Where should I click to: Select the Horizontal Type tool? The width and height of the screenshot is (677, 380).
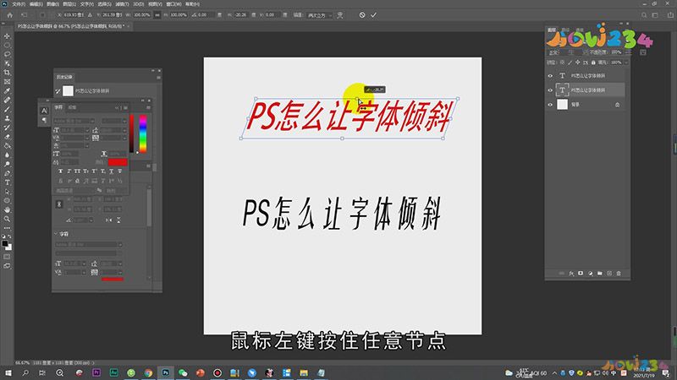tap(7, 182)
